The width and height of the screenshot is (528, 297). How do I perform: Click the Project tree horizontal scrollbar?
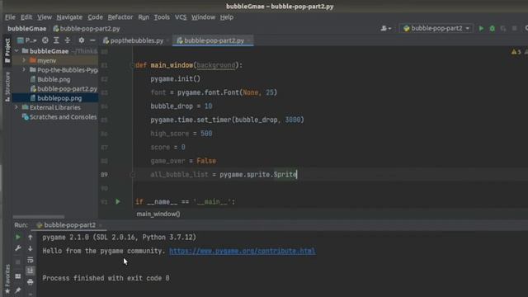point(39,217)
